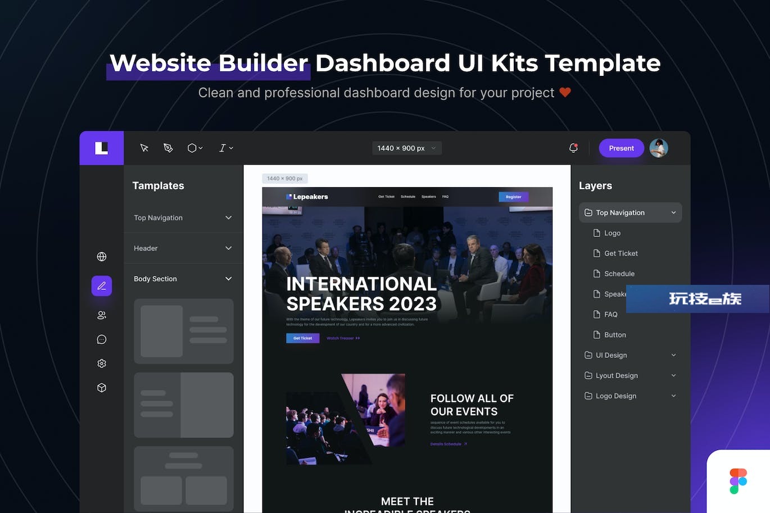Click FAQ in the canvas navigation
Screen dimensions: 770x513
(445, 197)
